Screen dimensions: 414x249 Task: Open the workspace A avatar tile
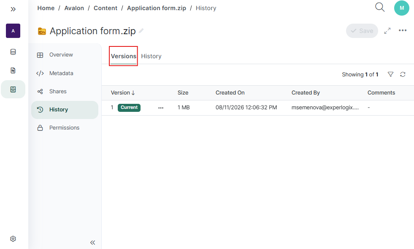[13, 31]
